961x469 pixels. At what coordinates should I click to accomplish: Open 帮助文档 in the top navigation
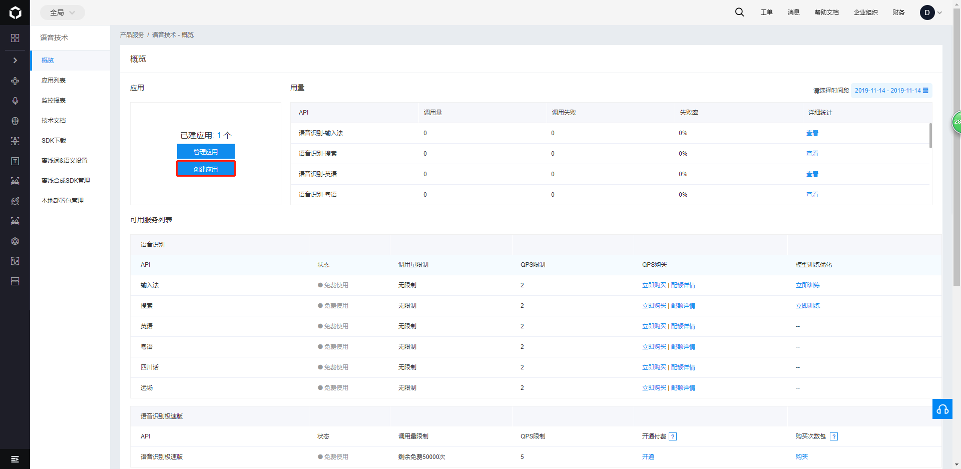(827, 13)
